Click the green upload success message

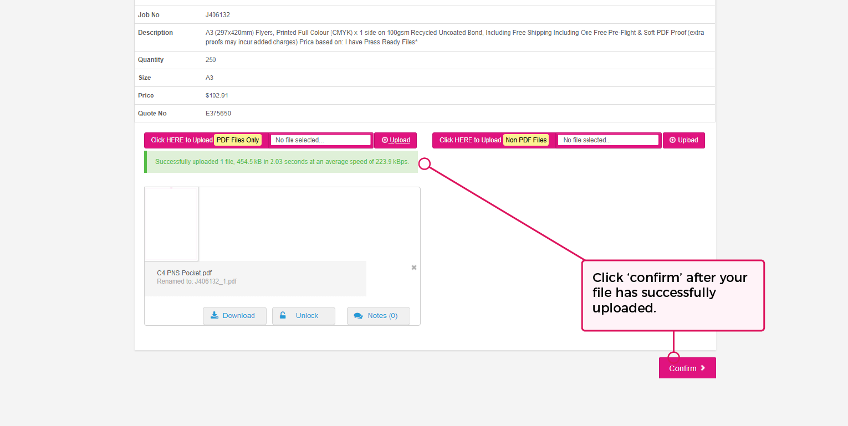(x=282, y=162)
